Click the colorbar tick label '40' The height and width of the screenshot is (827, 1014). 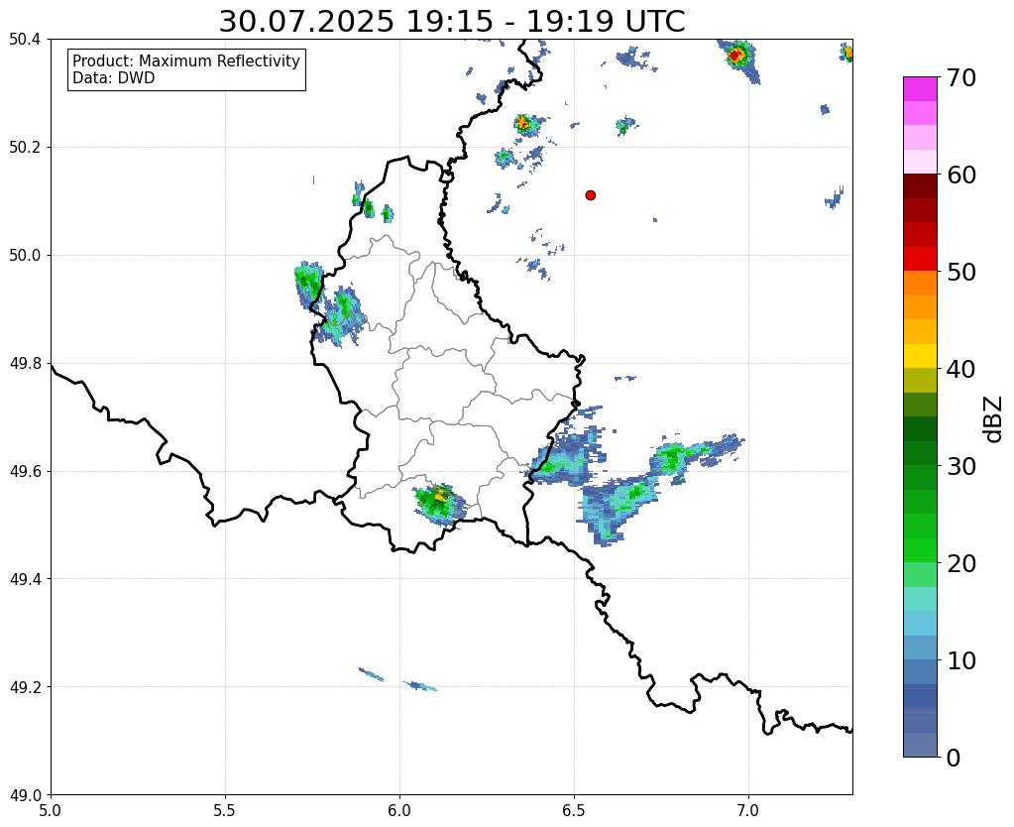coord(961,369)
